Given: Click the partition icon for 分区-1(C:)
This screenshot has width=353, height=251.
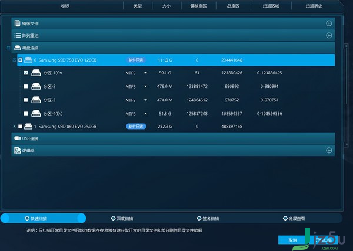Looking at the screenshot, I should (36, 73).
